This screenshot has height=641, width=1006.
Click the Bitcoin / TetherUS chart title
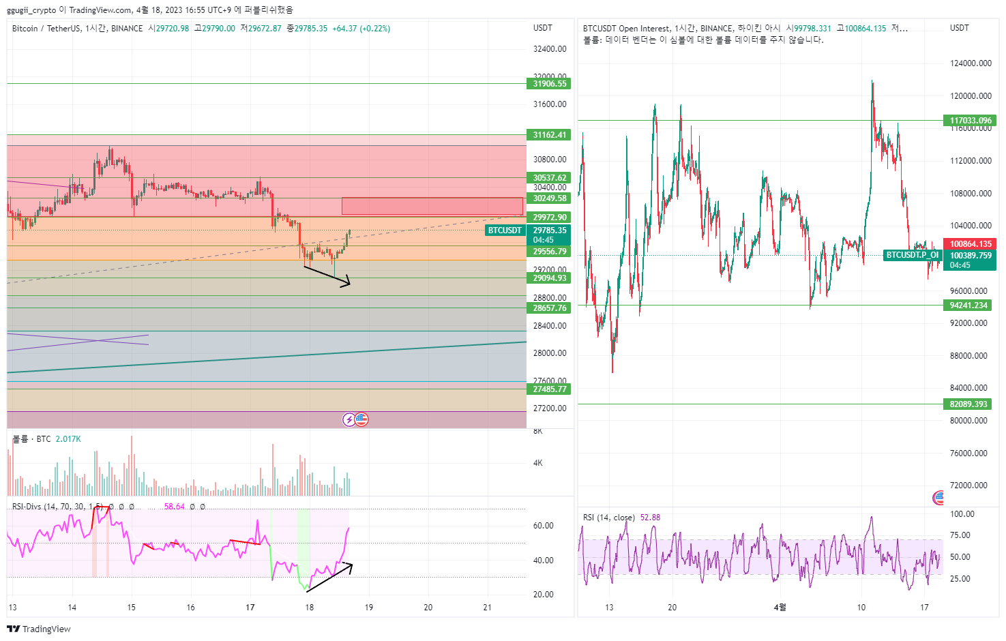tap(77, 29)
